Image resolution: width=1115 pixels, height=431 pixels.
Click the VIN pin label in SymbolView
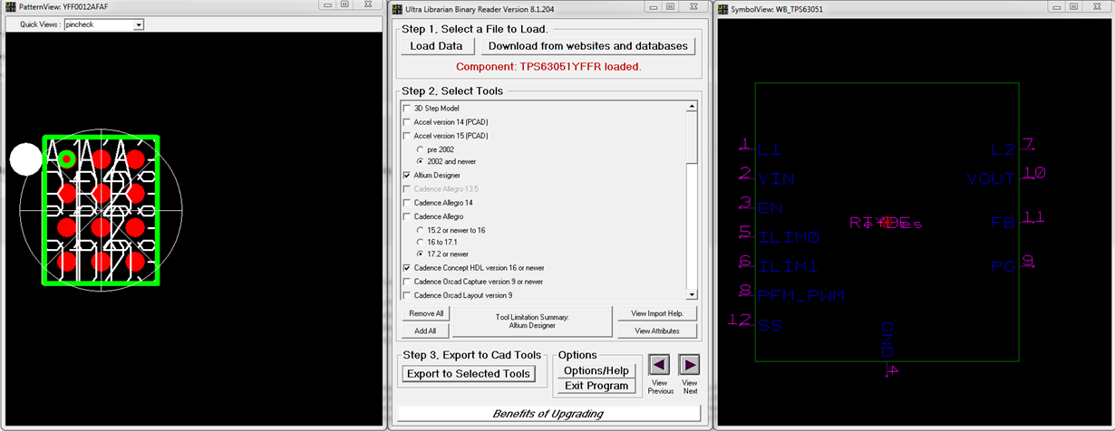pyautogui.click(x=777, y=179)
